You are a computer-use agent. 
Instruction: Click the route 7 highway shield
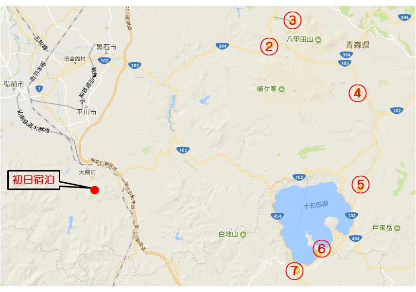tap(39, 89)
